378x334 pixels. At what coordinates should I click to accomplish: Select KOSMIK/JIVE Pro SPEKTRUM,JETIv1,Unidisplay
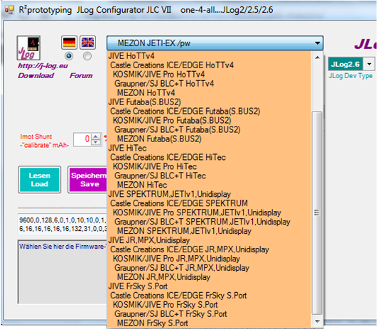(209, 212)
